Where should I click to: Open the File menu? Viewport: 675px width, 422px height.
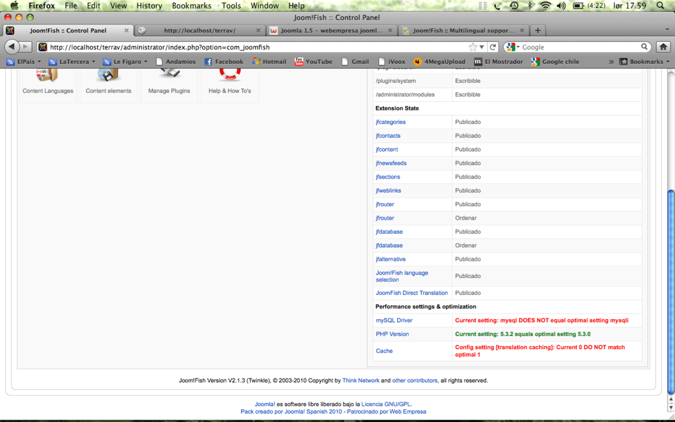(x=71, y=6)
